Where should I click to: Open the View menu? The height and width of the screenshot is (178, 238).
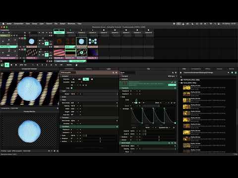pyautogui.click(x=79, y=24)
